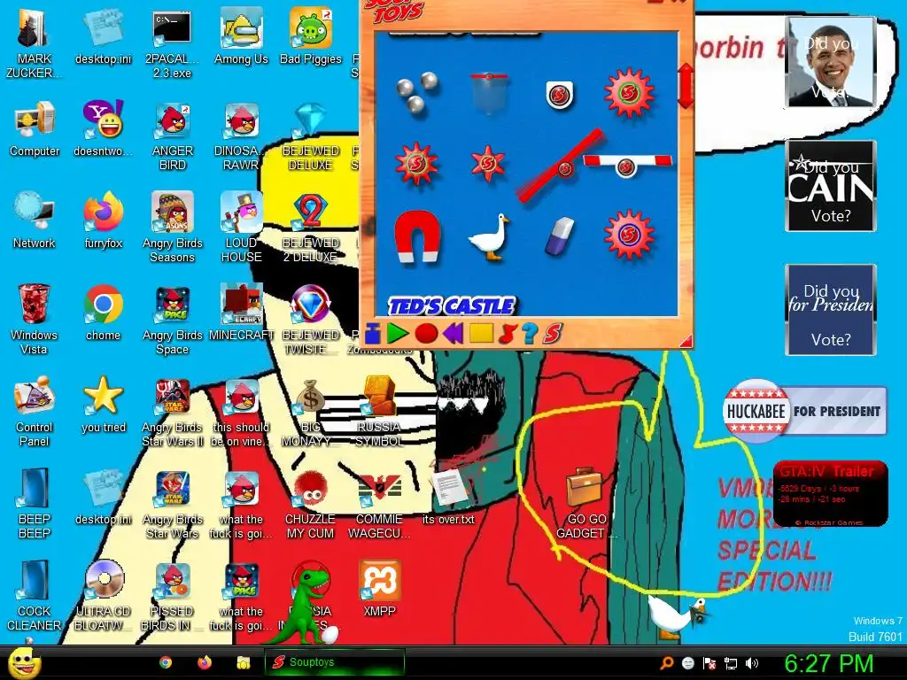Open the MINECRAFT desktop icon

(241, 313)
